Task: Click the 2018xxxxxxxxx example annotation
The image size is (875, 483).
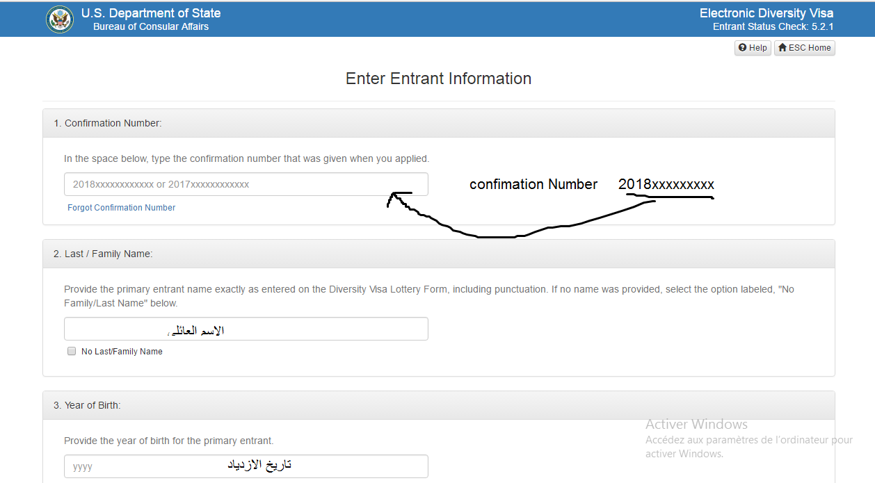Action: 666,184
